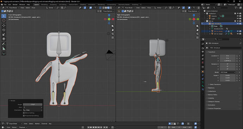Click zoom magnifier icon in left viewport
The image size is (243, 129).
tap(113, 26)
